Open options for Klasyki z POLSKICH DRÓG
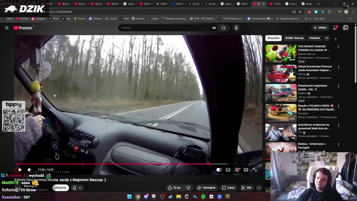Image resolution: width=357 pixels, height=201 pixels. (339, 106)
